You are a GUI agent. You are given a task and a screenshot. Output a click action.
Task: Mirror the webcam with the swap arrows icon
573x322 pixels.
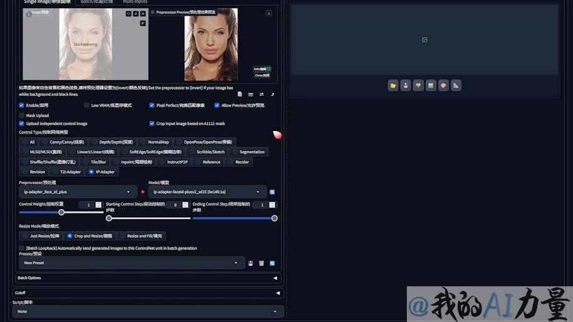[x=261, y=94]
